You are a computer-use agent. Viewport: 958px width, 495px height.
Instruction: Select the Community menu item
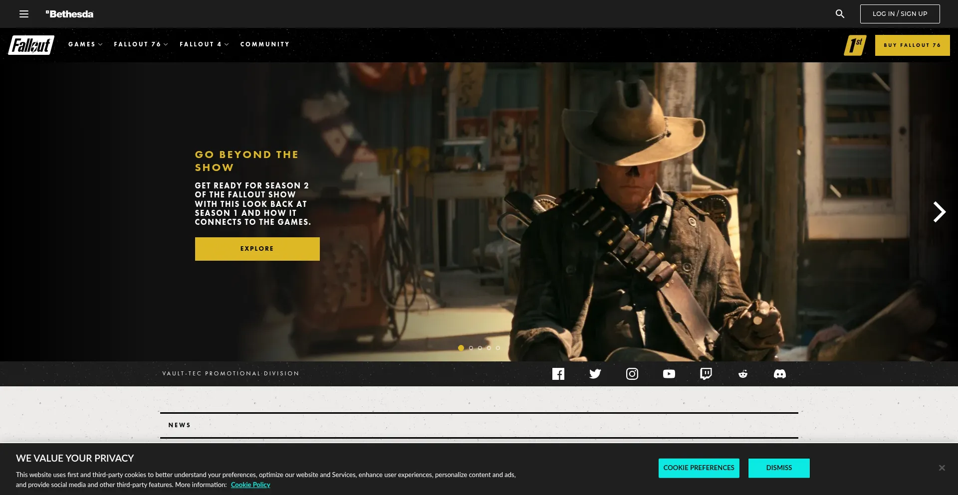click(x=265, y=44)
